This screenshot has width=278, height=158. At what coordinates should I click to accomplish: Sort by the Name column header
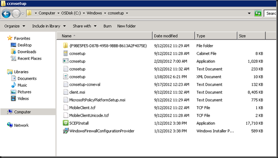pos(104,36)
